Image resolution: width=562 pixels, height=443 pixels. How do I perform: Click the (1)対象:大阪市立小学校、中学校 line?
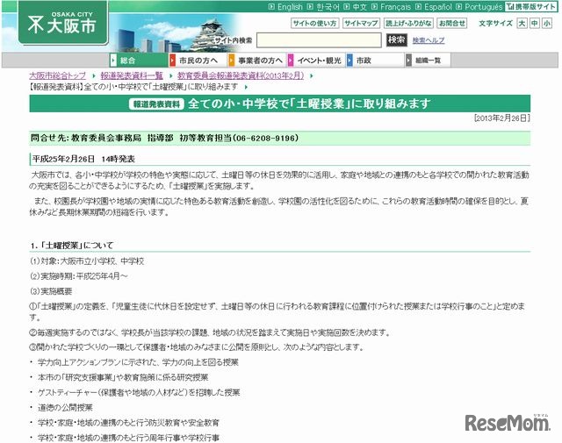pyautogui.click(x=87, y=261)
